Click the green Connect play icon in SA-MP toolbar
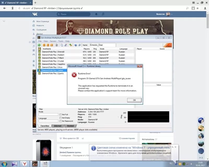Viewport: 209px width, 167px height. coord(39,45)
